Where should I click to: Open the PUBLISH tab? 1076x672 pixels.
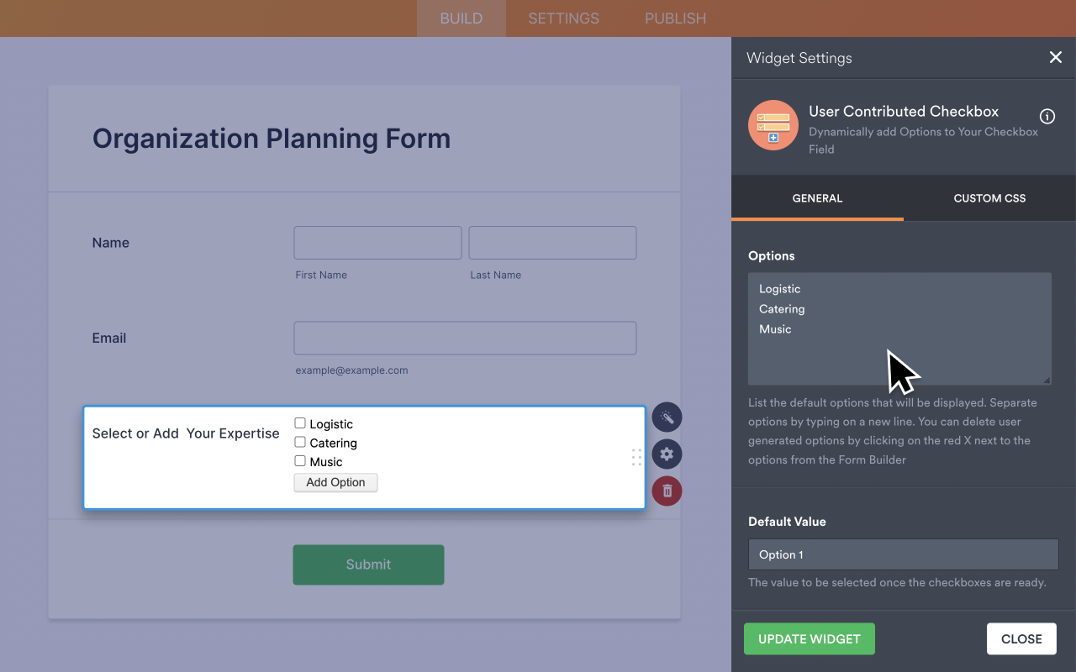click(675, 18)
